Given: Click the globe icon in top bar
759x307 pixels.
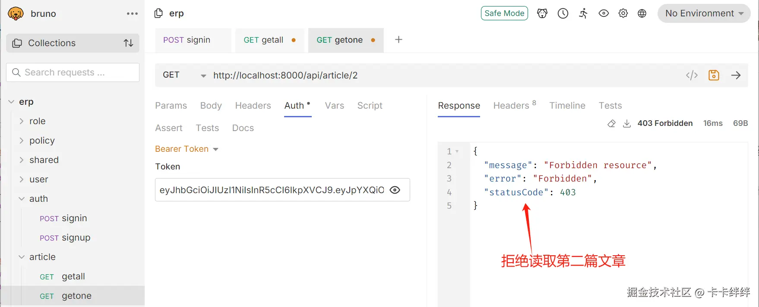Looking at the screenshot, I should click(x=642, y=13).
